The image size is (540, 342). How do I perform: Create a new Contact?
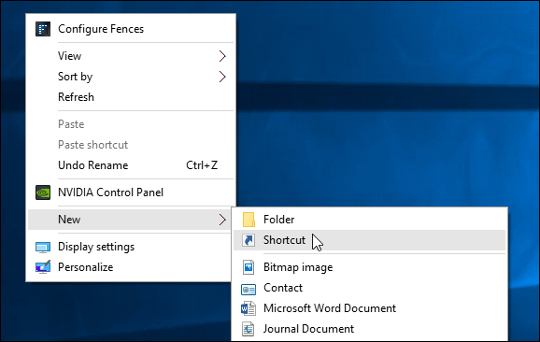click(x=369, y=288)
